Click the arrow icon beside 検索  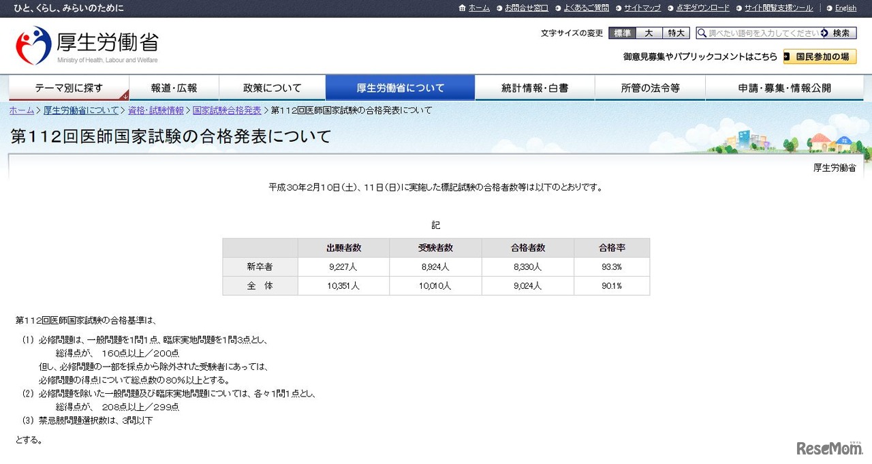pyautogui.click(x=824, y=33)
